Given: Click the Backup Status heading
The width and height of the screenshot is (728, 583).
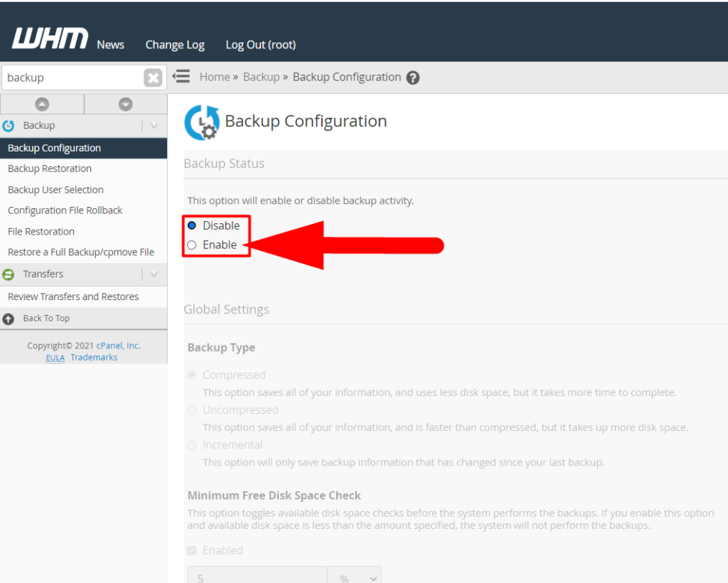Looking at the screenshot, I should (224, 164).
